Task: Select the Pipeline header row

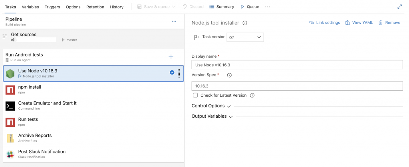Action: 92,21
